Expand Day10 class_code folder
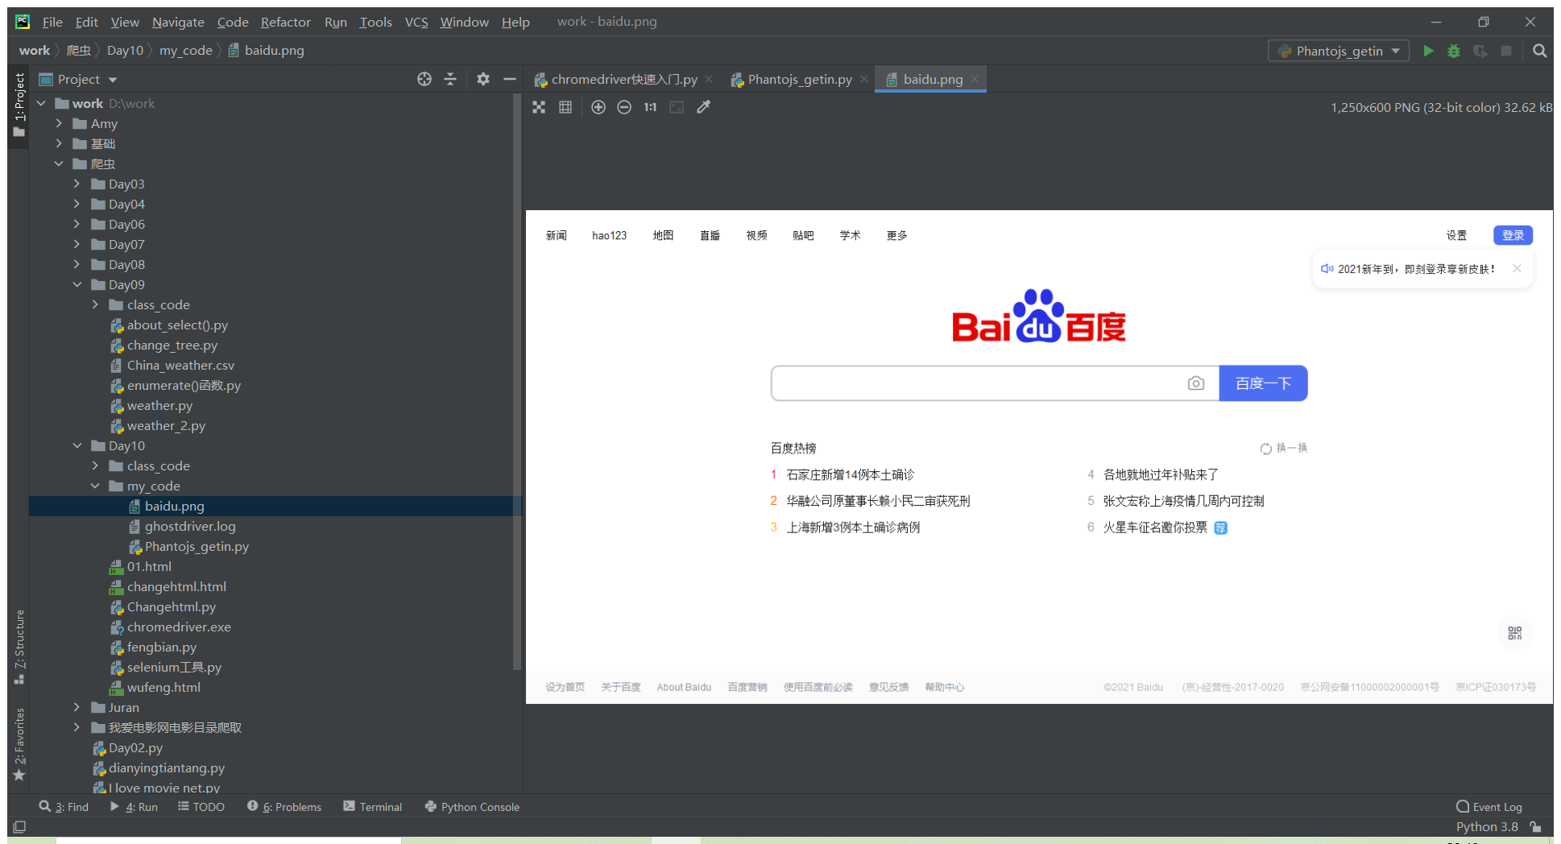Image resolution: width=1561 pixels, height=844 pixels. click(x=95, y=465)
